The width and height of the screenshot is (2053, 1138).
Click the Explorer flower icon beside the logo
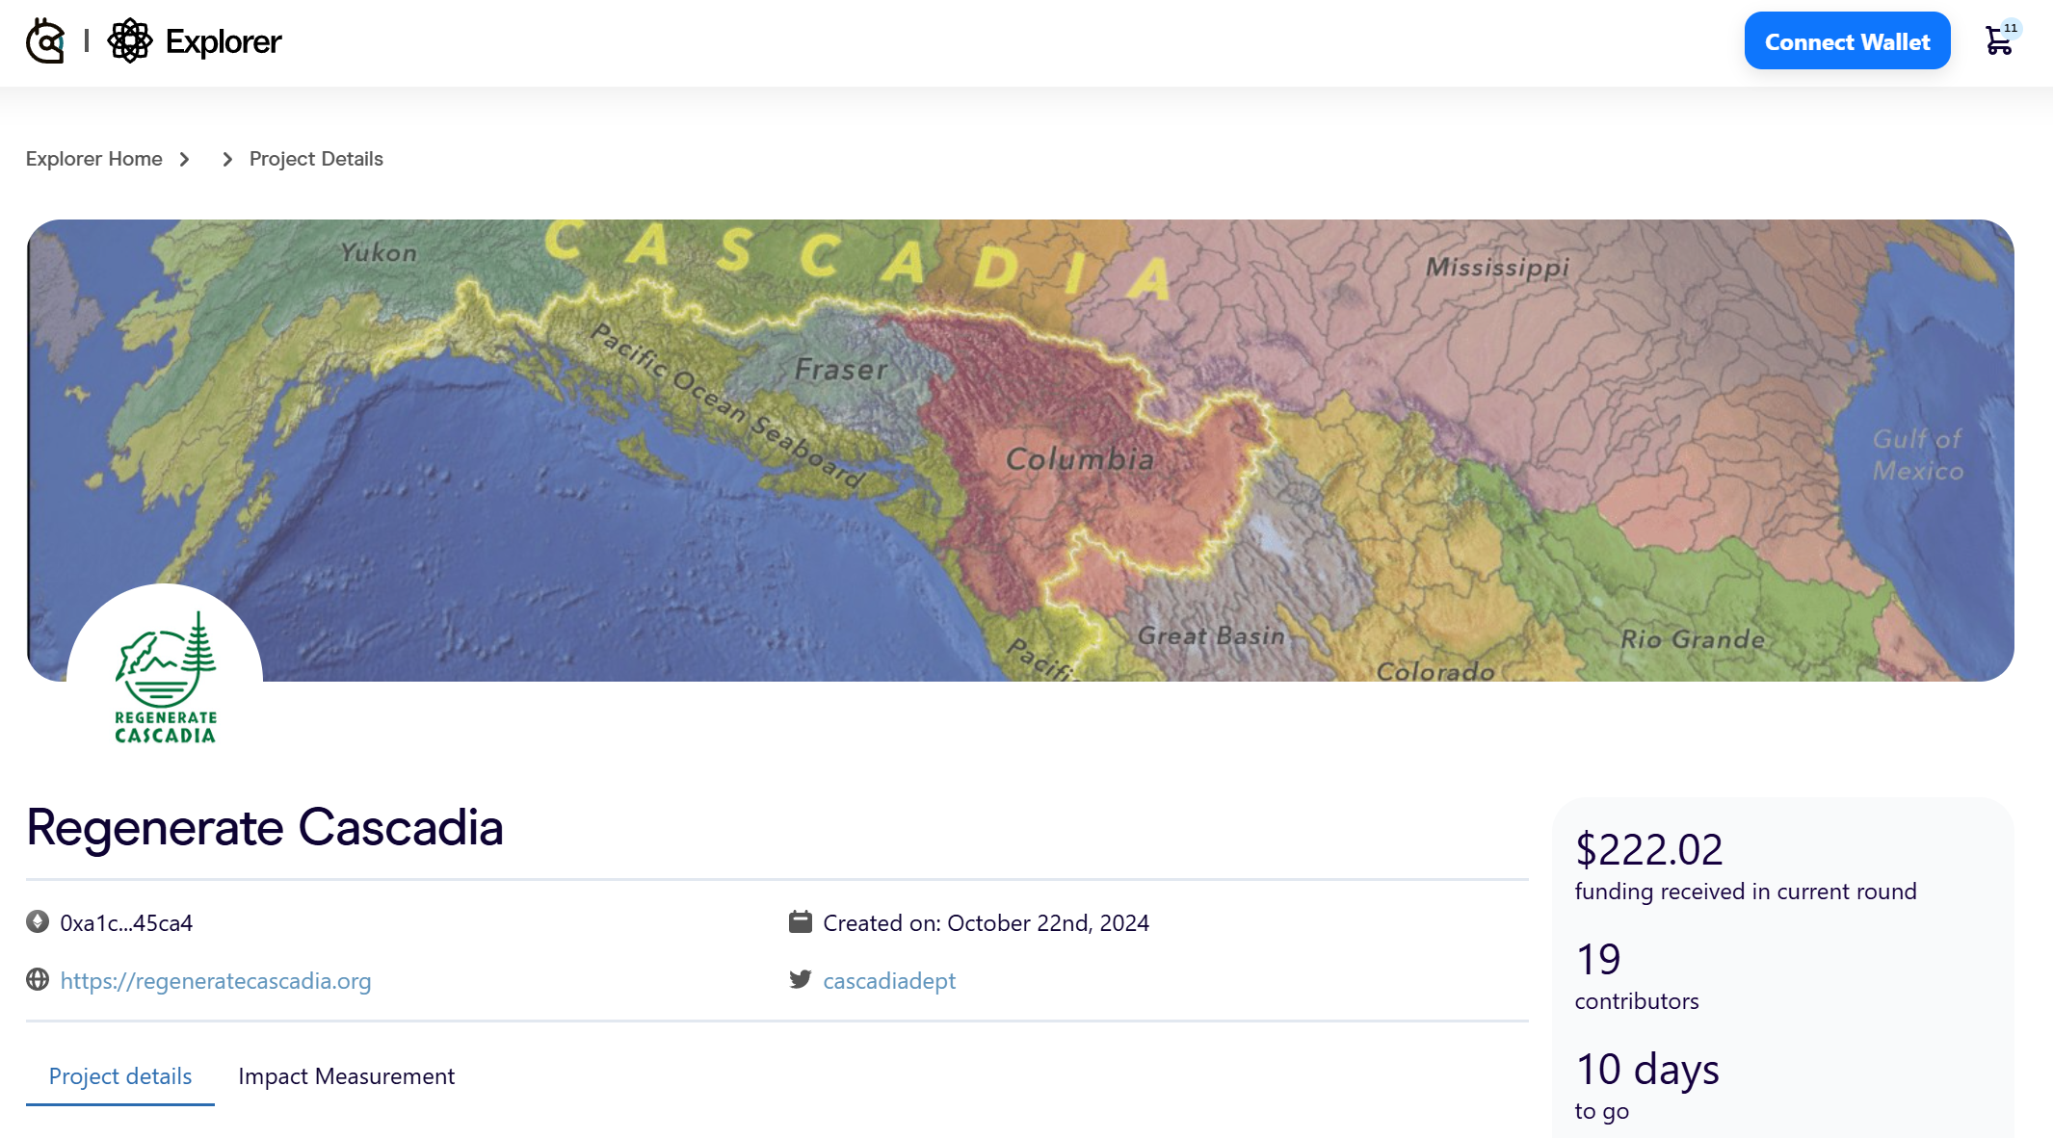131,40
